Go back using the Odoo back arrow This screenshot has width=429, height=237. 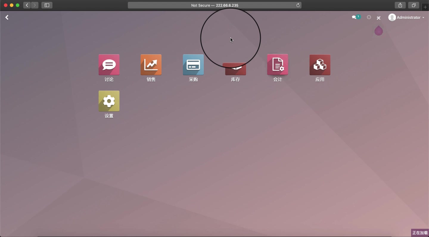[7, 18]
